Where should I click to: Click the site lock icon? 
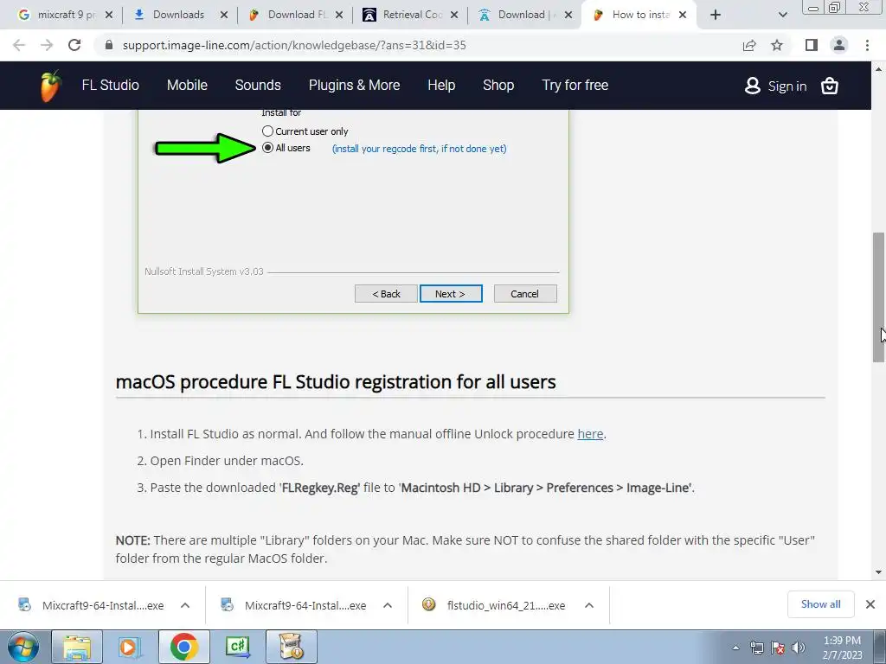click(109, 45)
